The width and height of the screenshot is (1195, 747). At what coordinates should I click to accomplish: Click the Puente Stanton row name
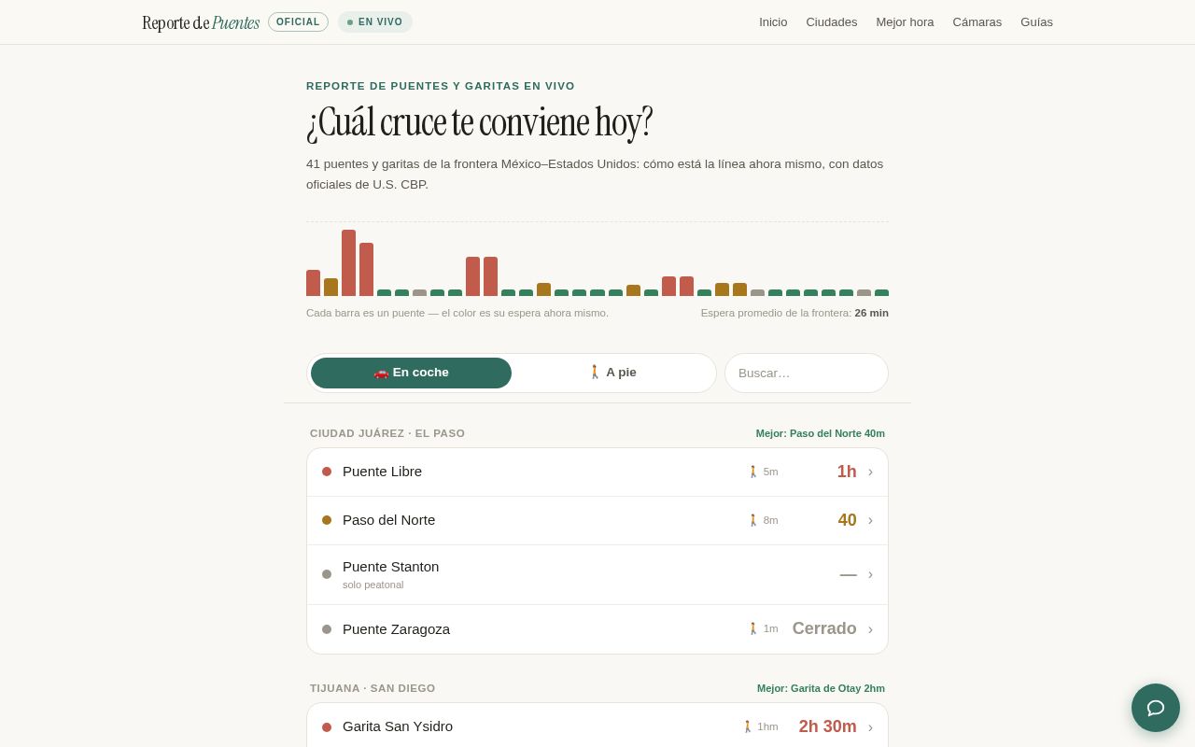[390, 567]
